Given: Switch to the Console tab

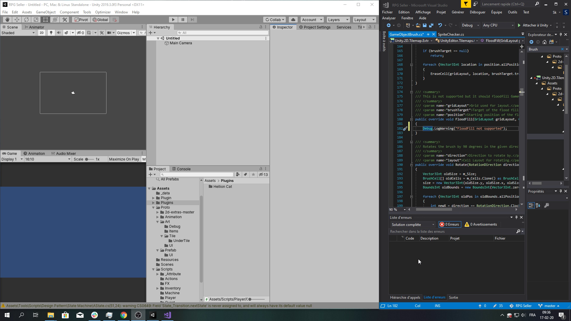Looking at the screenshot, I should tap(181, 169).
